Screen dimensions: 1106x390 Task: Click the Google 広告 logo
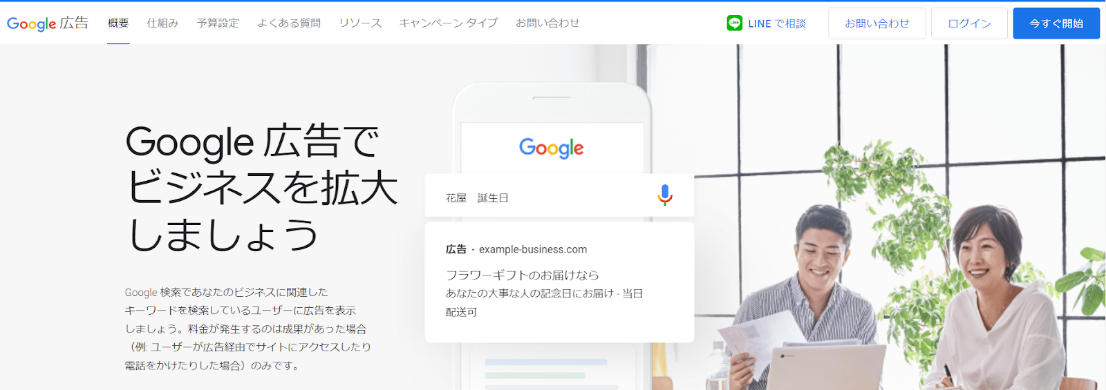48,23
